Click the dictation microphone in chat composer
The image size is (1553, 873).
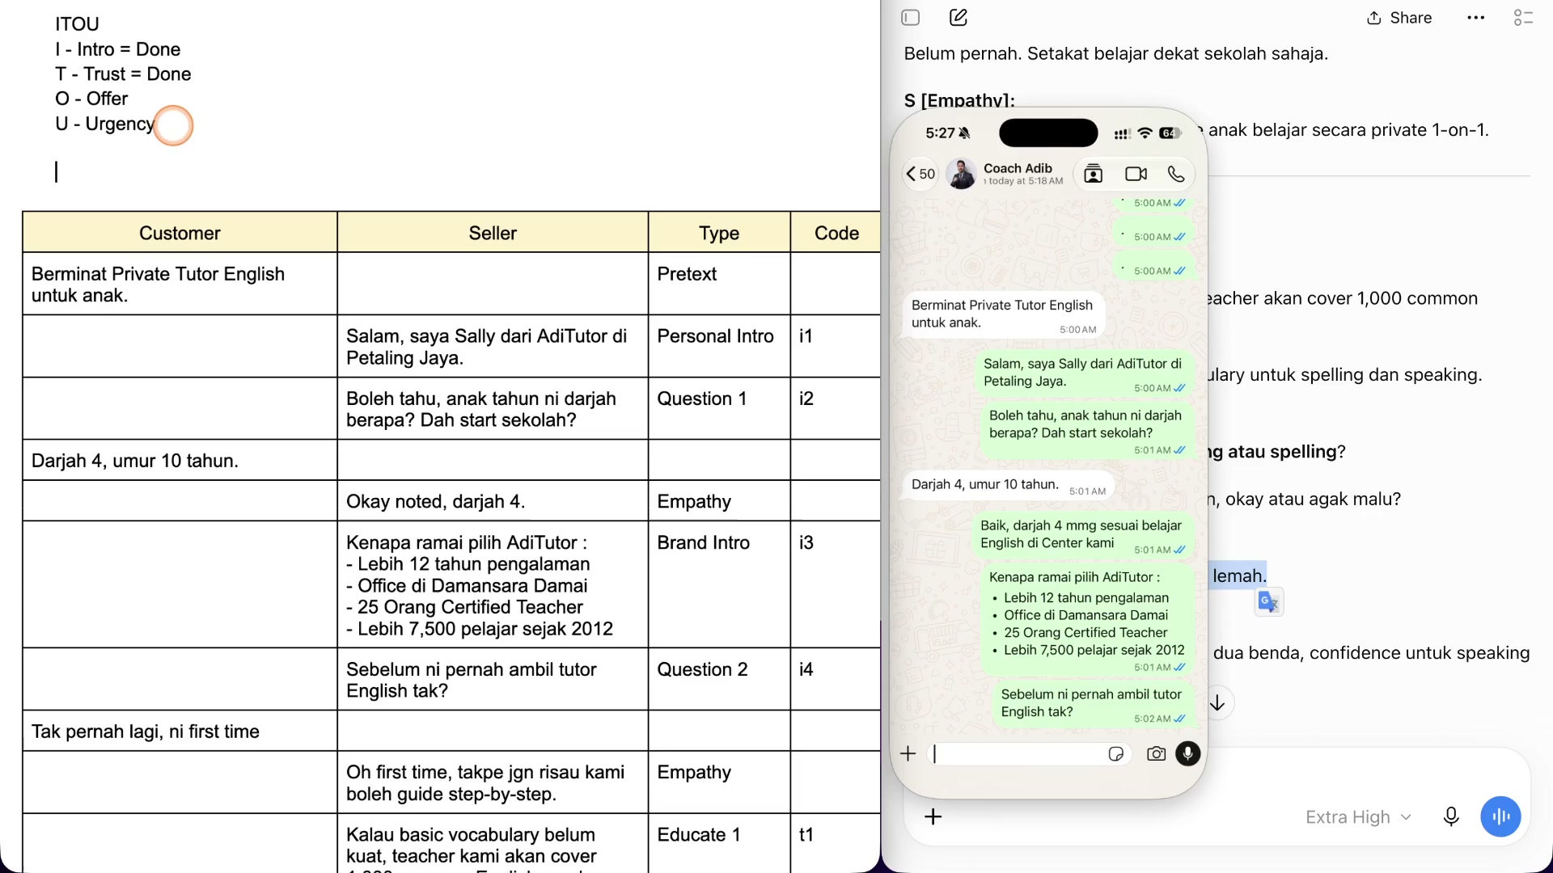[1451, 817]
